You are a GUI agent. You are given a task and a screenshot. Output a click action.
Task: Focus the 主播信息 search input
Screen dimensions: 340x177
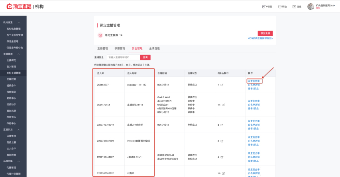[124, 57]
